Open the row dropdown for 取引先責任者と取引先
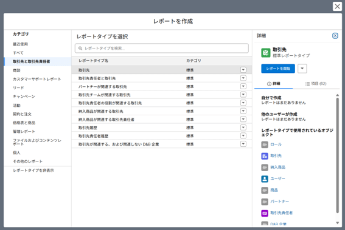The image size is (345, 230). pos(243,78)
